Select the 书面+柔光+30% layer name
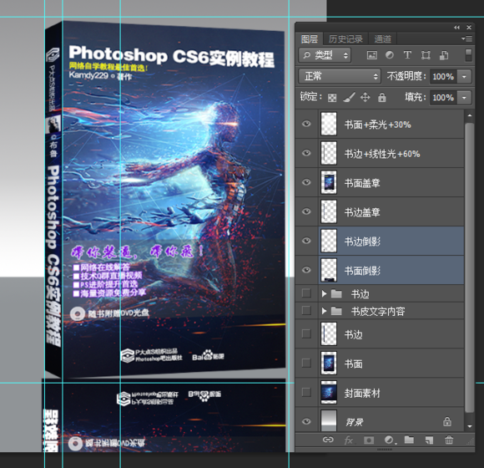The image size is (484, 468). pyautogui.click(x=378, y=125)
